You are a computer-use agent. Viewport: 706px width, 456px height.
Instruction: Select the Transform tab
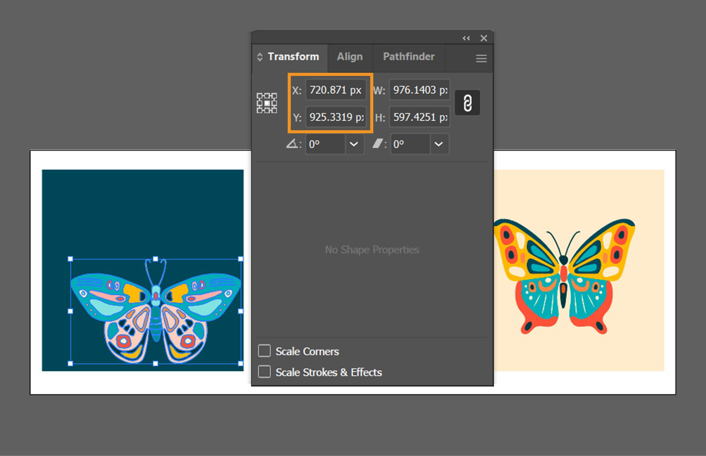[x=293, y=57]
